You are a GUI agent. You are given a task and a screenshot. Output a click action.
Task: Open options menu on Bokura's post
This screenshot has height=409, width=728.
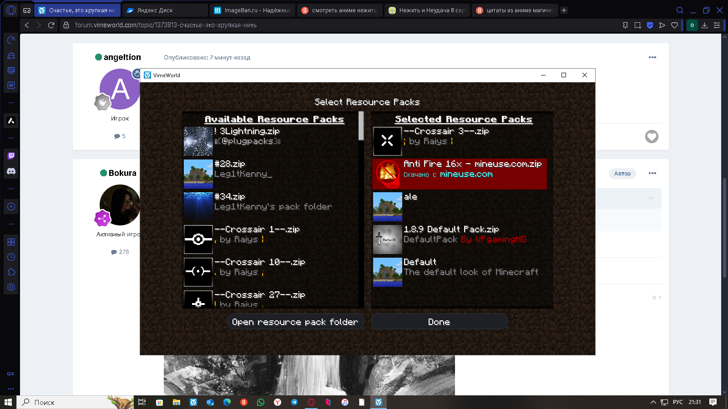click(652, 173)
